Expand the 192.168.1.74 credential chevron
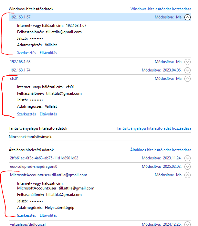Image resolution: width=198 pixels, height=226 pixels. (187, 70)
